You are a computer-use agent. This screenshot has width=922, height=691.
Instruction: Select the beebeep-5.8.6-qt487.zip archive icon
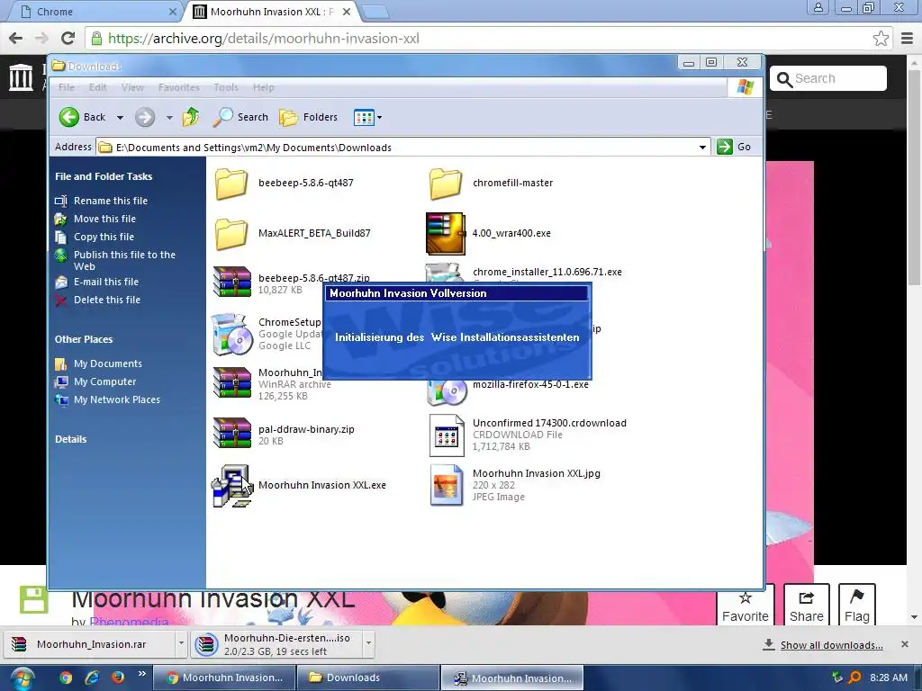point(232,282)
